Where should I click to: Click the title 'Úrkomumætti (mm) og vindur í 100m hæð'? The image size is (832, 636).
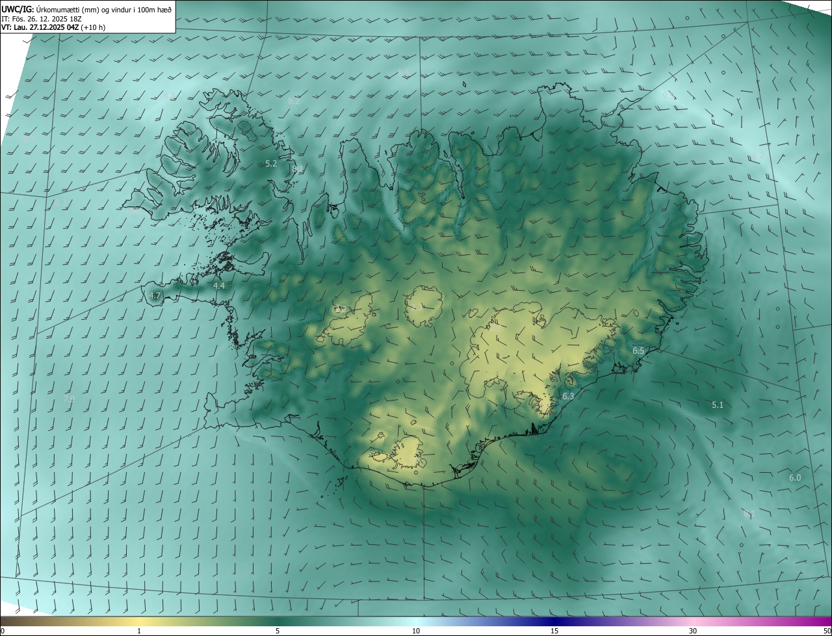103,8
